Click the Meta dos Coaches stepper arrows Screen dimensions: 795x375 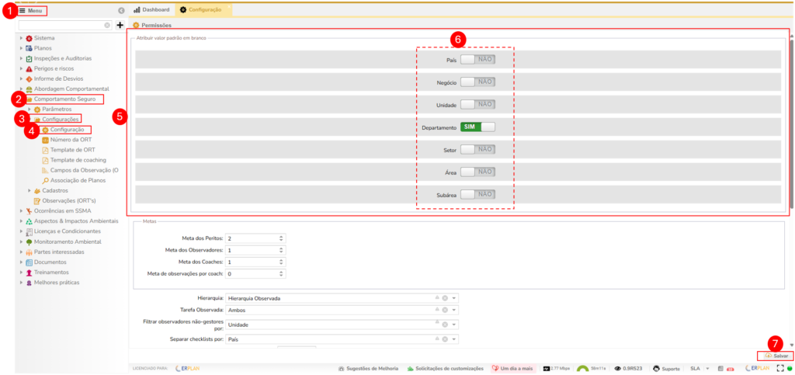(281, 262)
